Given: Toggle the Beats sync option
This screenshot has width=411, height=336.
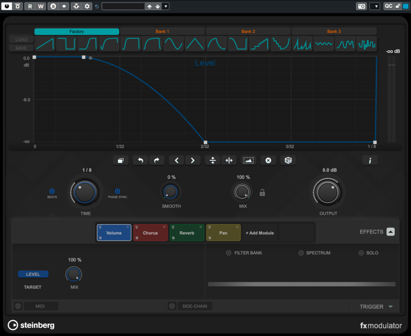Looking at the screenshot, I should click(x=52, y=191).
